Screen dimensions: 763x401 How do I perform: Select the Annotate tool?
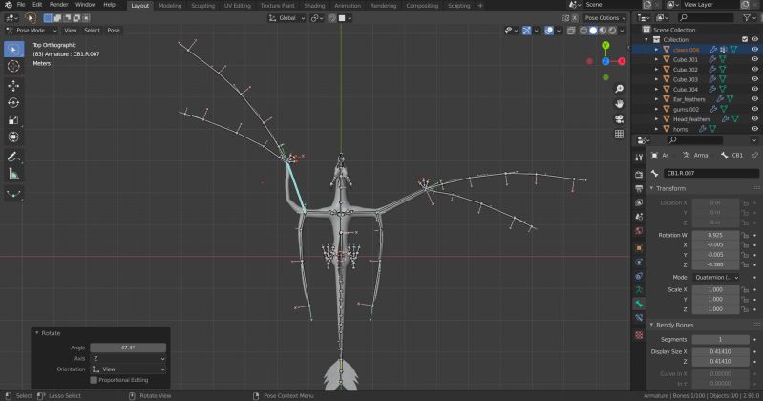click(x=13, y=157)
